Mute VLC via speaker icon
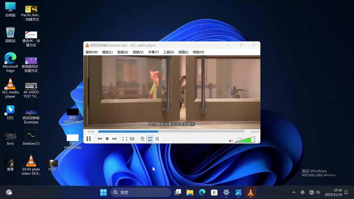 click(231, 141)
